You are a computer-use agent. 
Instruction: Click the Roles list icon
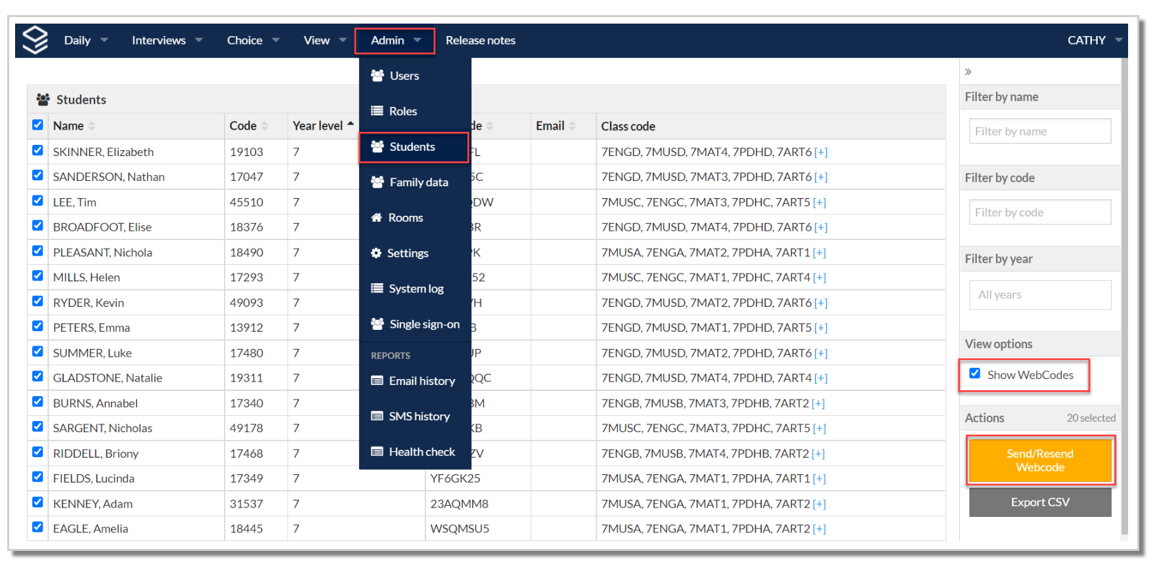(377, 111)
